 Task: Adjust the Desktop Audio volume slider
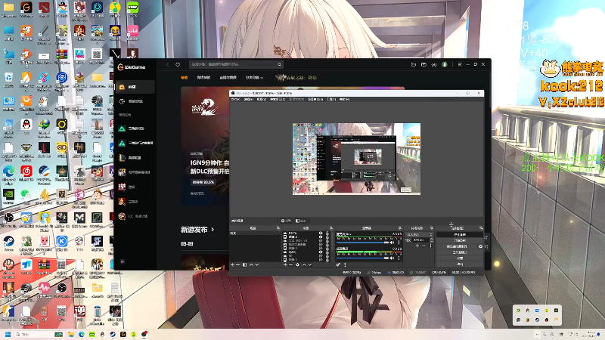(363, 258)
